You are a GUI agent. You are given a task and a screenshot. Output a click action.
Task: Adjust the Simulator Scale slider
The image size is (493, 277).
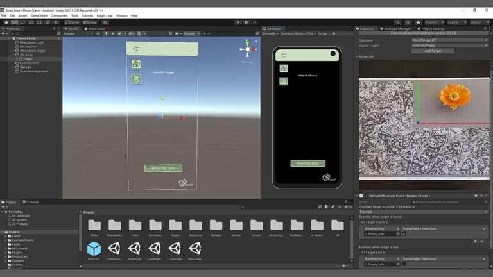pos(334,33)
